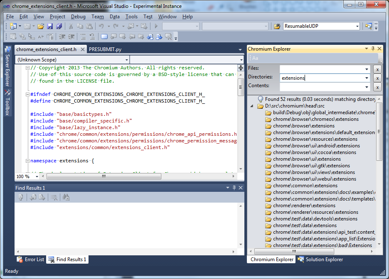The image size is (389, 279).
Task: Click the Start Debugging play icon
Action: coord(156,26)
